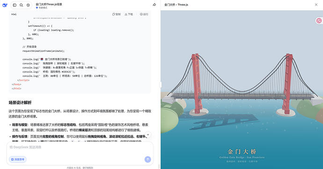
Task: Click the requestAnimationFrame(animate) code line
Action: (x=44, y=51)
